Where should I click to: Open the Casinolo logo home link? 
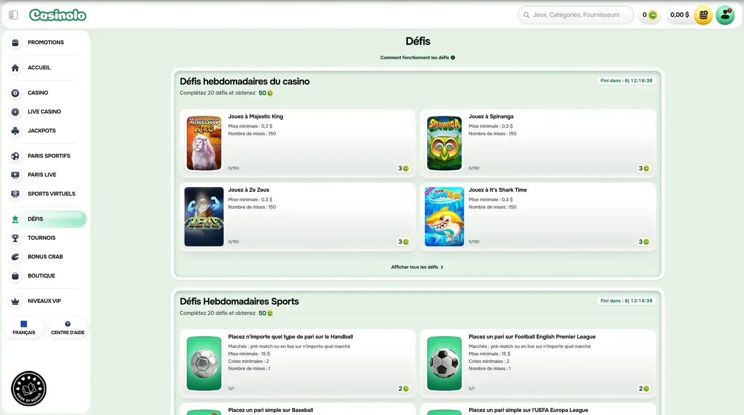(58, 15)
